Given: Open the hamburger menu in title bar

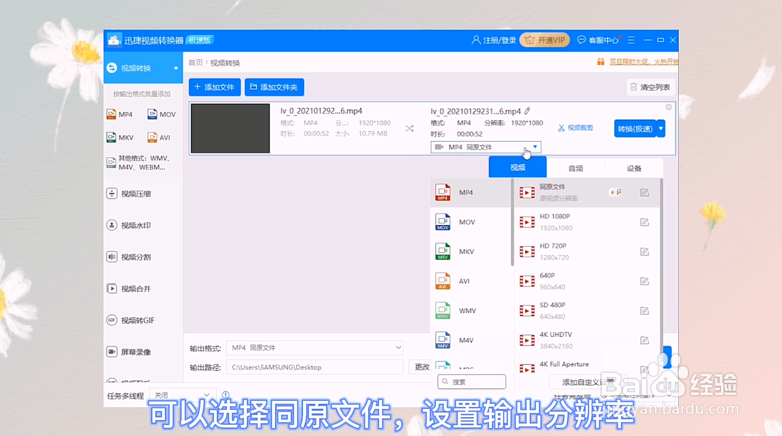Looking at the screenshot, I should point(631,40).
